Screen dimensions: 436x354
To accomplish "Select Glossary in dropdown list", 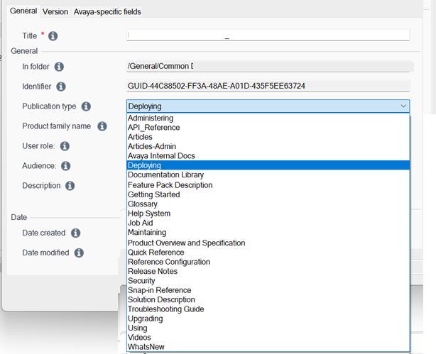I will (x=268, y=204).
